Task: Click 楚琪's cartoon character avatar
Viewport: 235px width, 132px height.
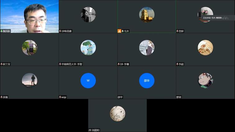Action: (x=205, y=81)
